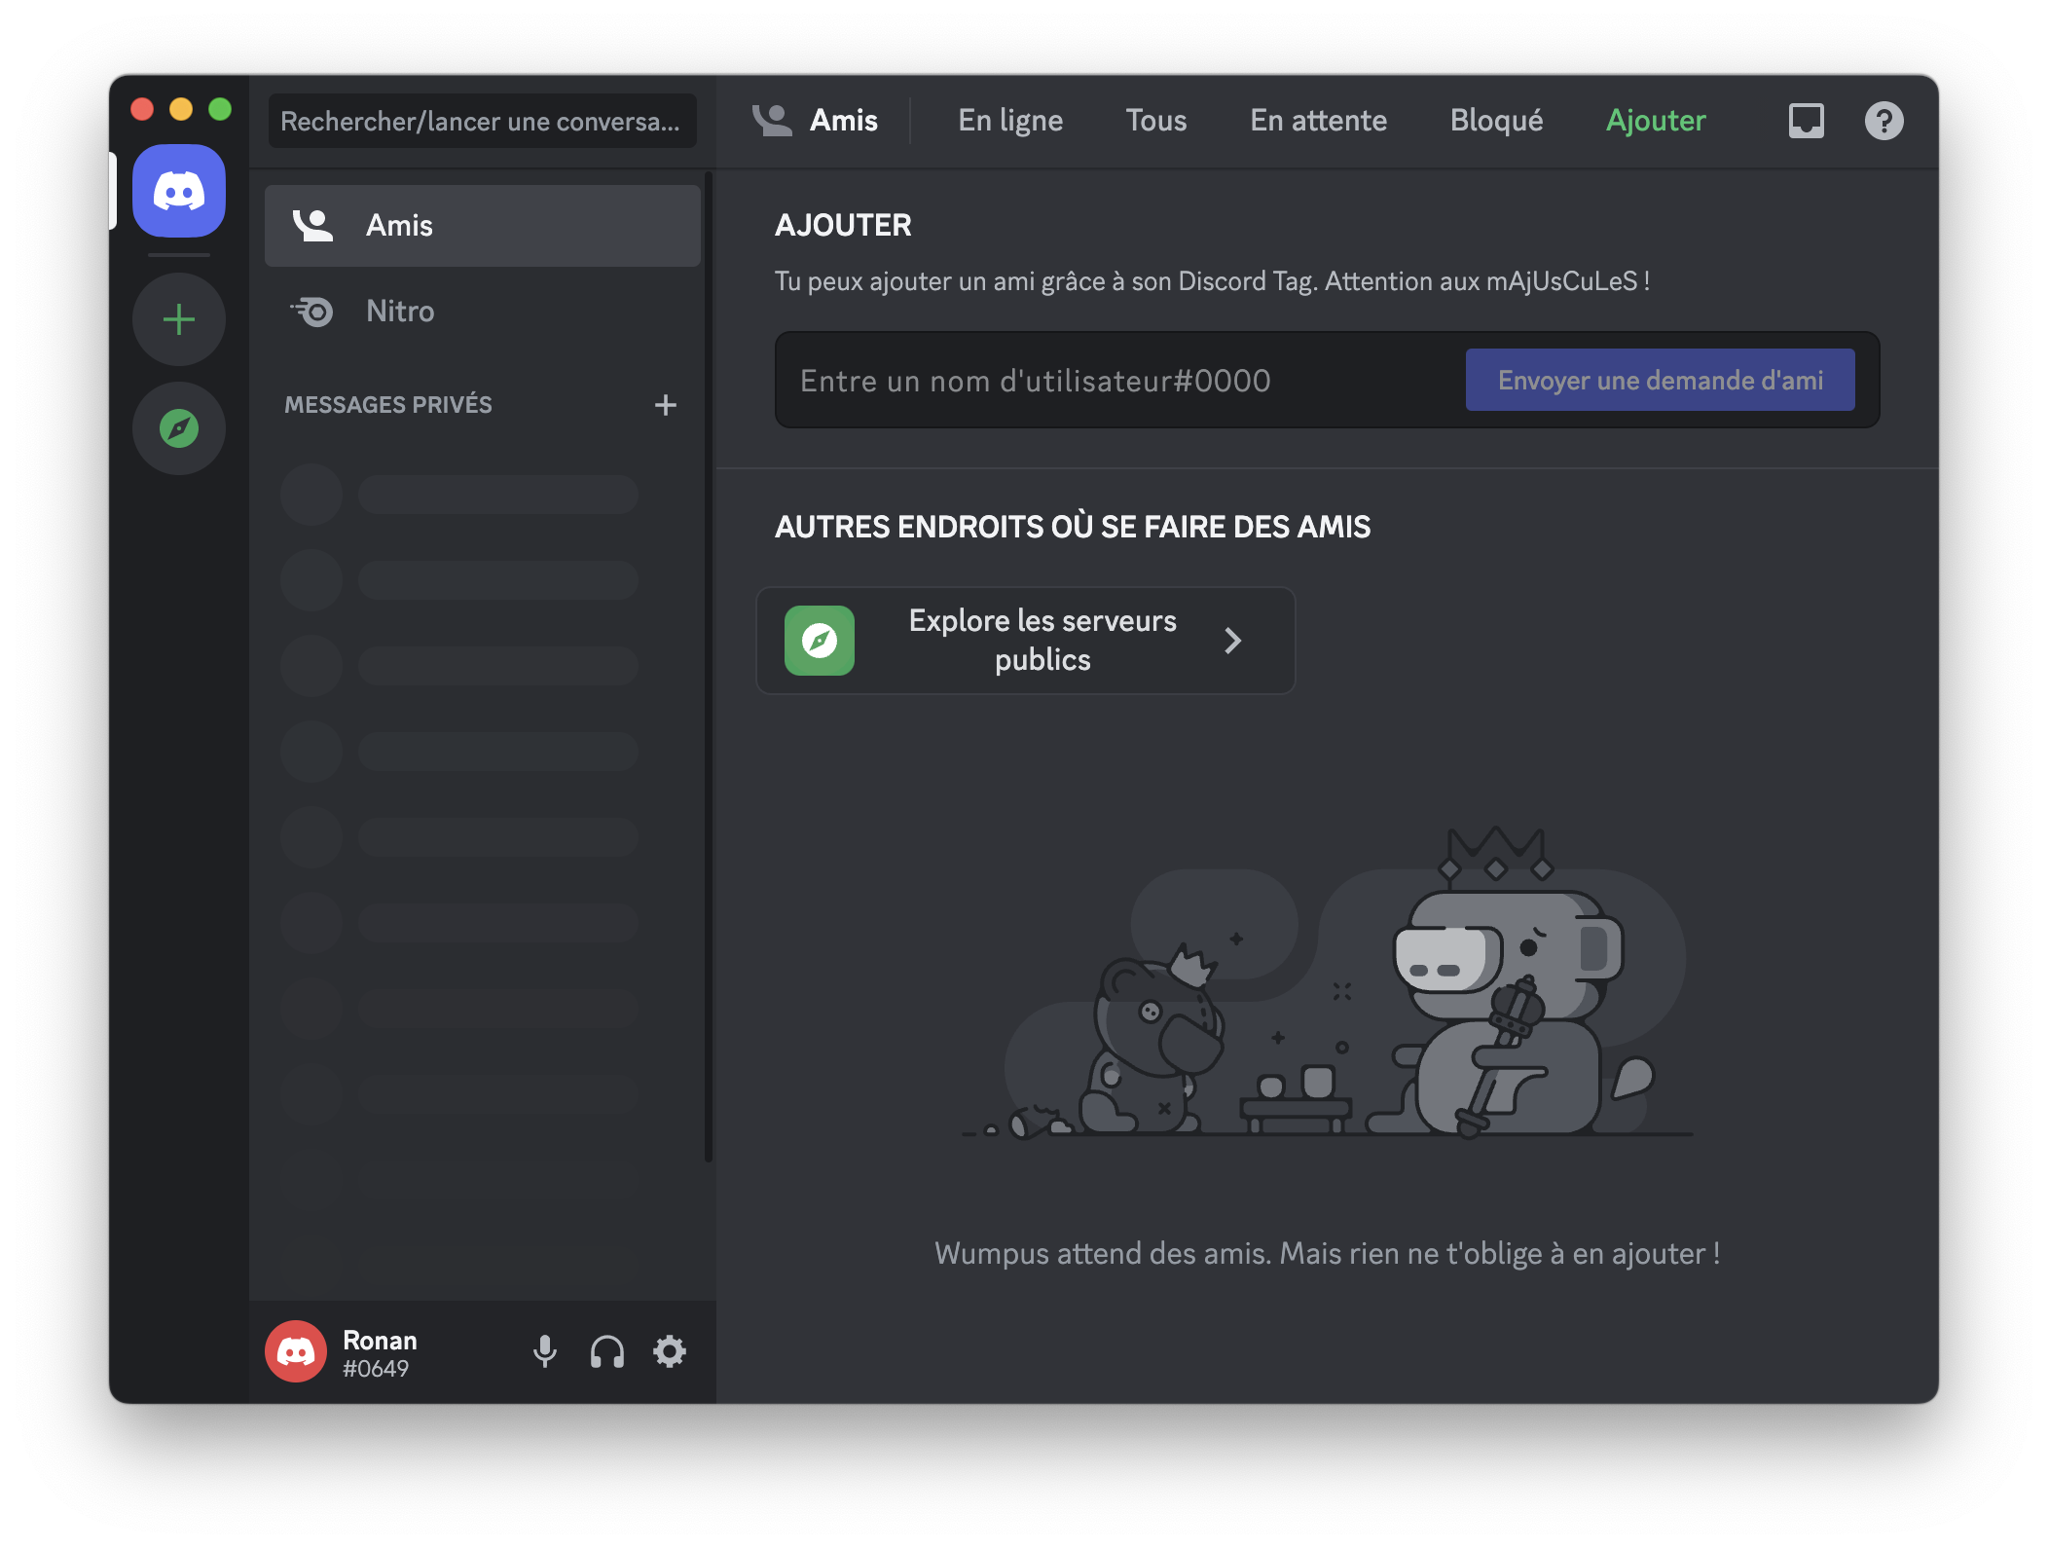Open the inbox icon in header
2048x1548 pixels.
coord(1806,121)
